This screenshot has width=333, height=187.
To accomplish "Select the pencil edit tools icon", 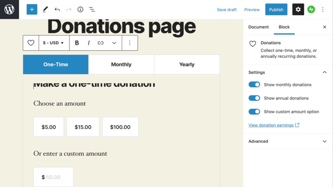I will [x=45, y=9].
